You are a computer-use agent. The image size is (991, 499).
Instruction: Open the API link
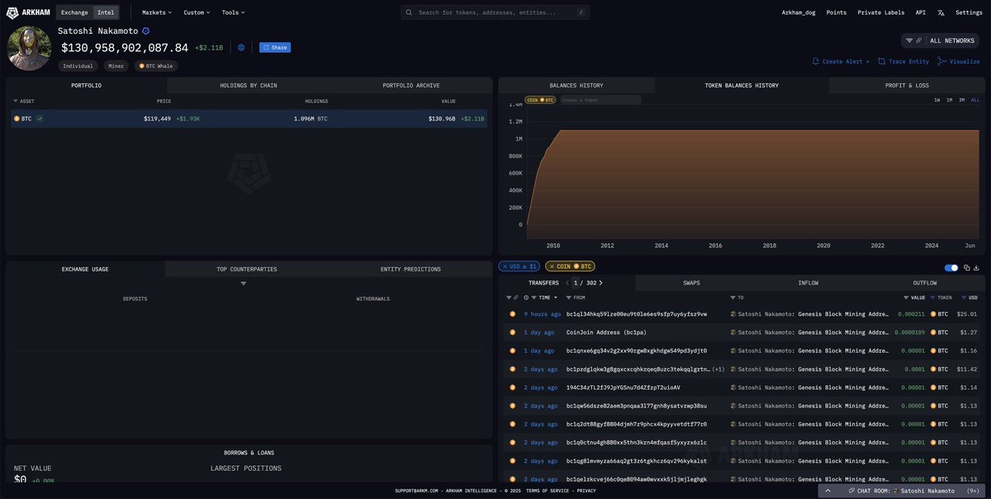click(921, 12)
